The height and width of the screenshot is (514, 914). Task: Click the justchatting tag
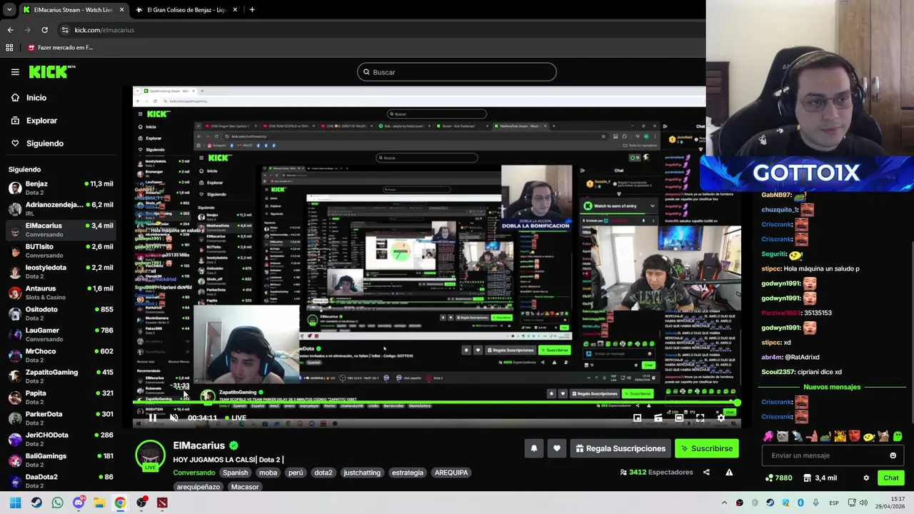pyautogui.click(x=362, y=473)
